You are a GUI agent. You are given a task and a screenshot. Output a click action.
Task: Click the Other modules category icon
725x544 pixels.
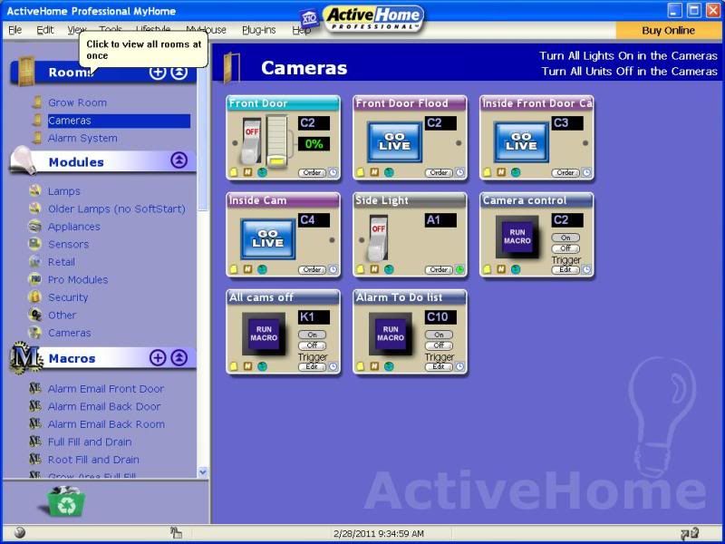[34, 315]
